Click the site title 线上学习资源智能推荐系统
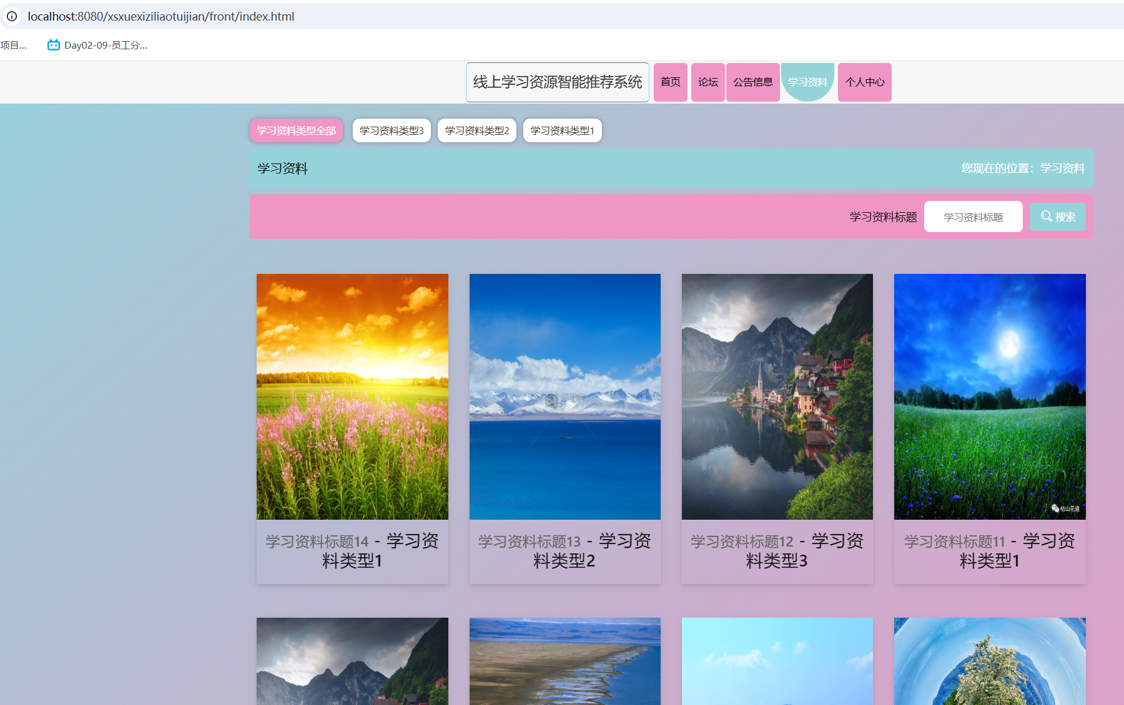Screen dimensions: 1124x705 [x=558, y=82]
